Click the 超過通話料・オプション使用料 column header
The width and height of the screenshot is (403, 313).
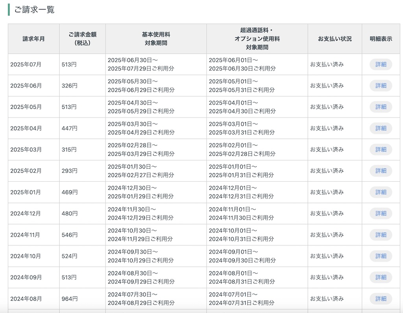click(257, 39)
